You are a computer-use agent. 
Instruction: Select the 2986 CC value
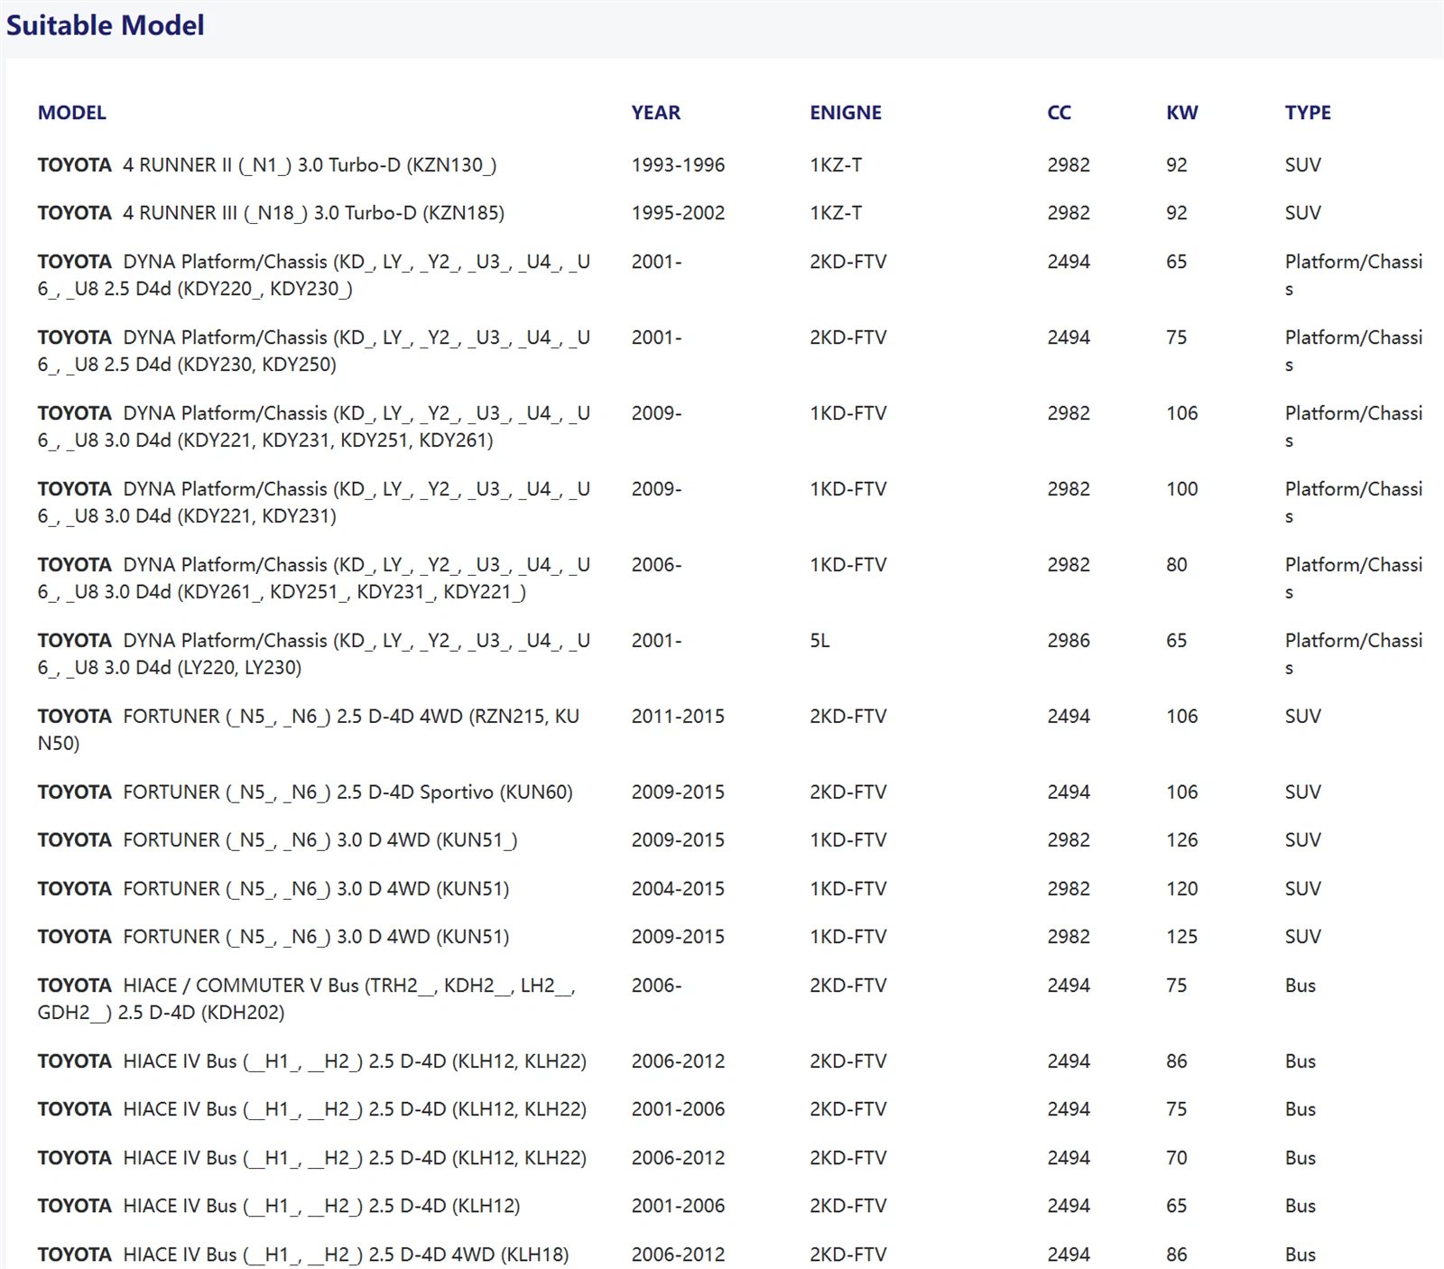[x=1069, y=641]
